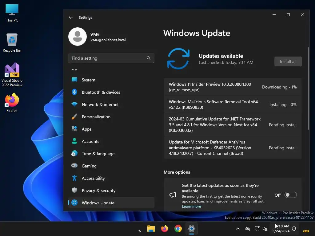Click the Accounts person icon

click(74, 141)
